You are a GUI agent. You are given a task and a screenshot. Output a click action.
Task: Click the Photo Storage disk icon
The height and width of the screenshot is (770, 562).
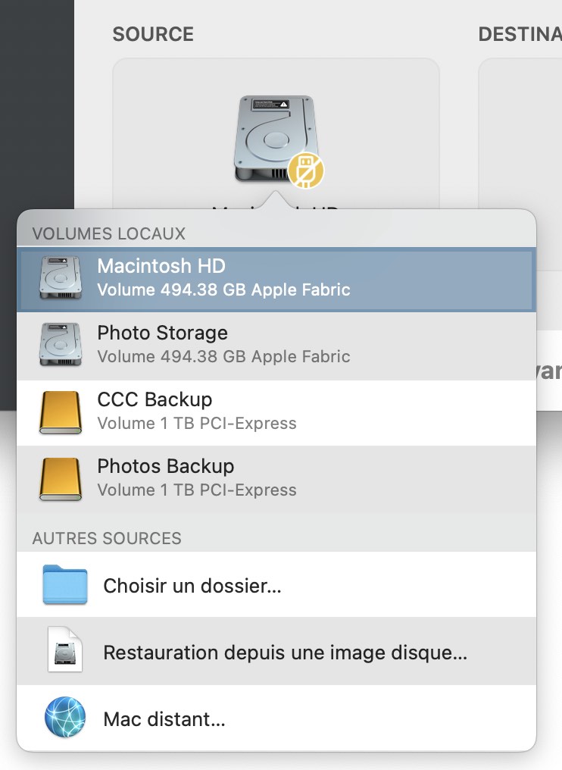(x=61, y=344)
